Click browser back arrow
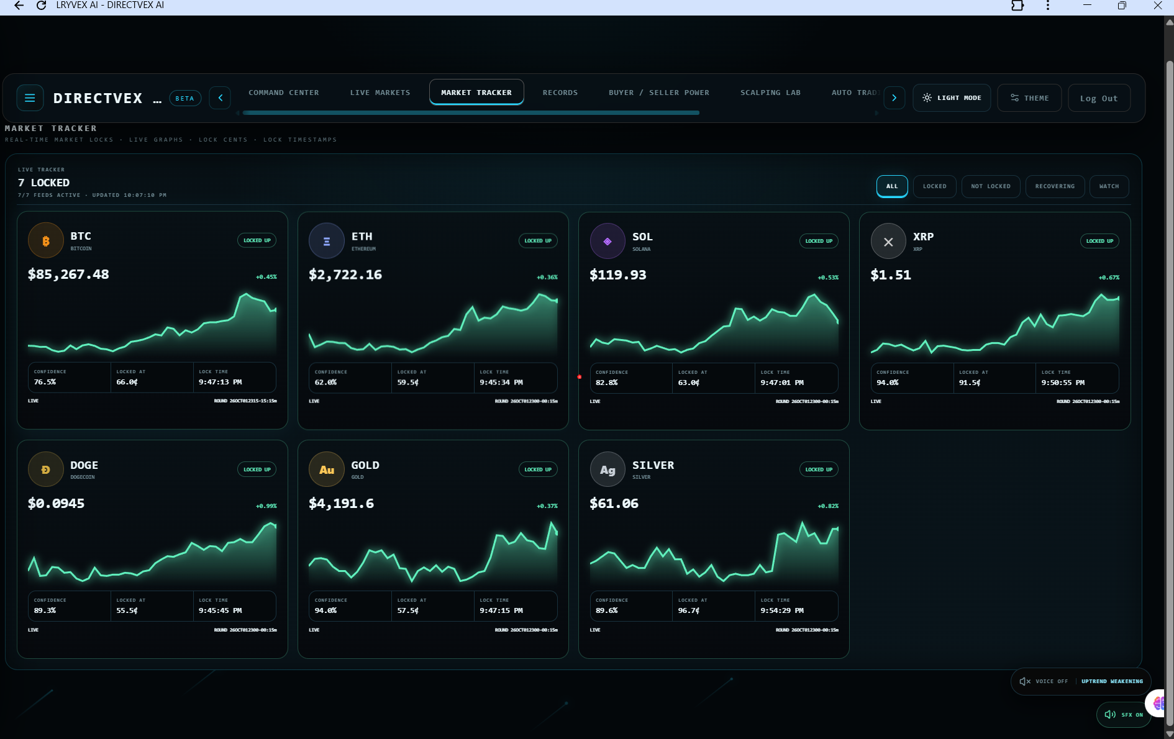1174x739 pixels. 19,6
